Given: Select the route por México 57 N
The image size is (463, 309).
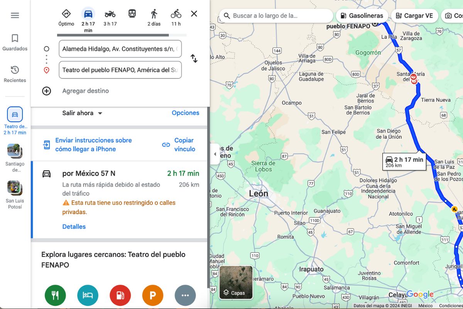Looking at the screenshot, I should click(x=120, y=200).
